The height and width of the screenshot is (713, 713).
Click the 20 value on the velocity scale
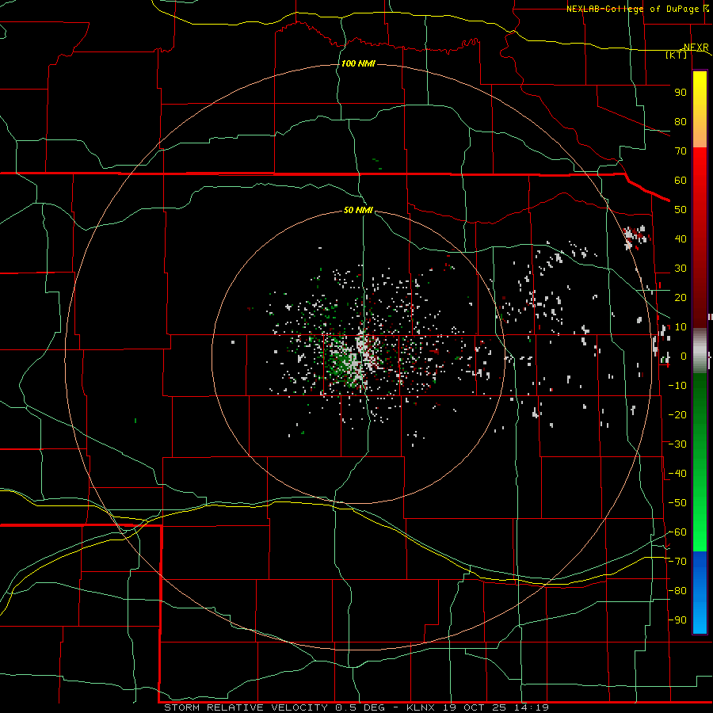point(681,297)
